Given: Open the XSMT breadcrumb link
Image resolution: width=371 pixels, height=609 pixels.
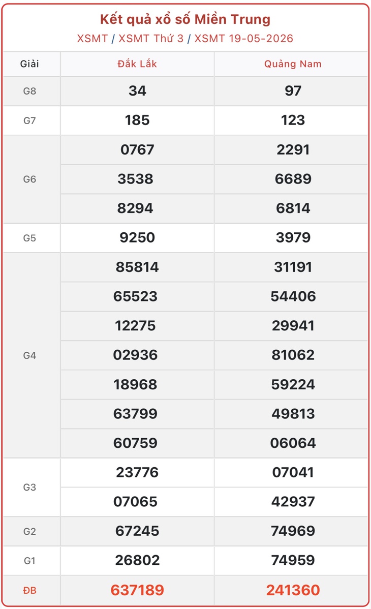Looking at the screenshot, I should (92, 39).
